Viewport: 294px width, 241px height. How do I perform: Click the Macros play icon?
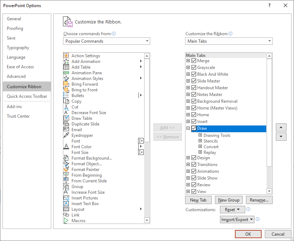click(x=66, y=221)
